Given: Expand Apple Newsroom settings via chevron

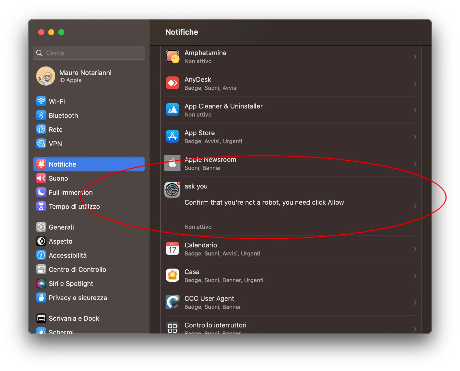Looking at the screenshot, I should pos(415,163).
